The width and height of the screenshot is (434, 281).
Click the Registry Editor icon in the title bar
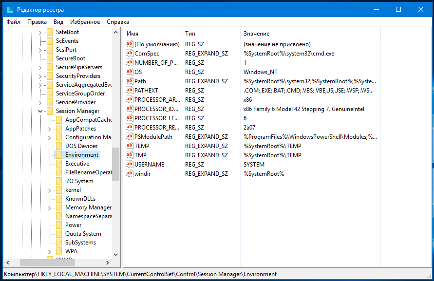9,10
